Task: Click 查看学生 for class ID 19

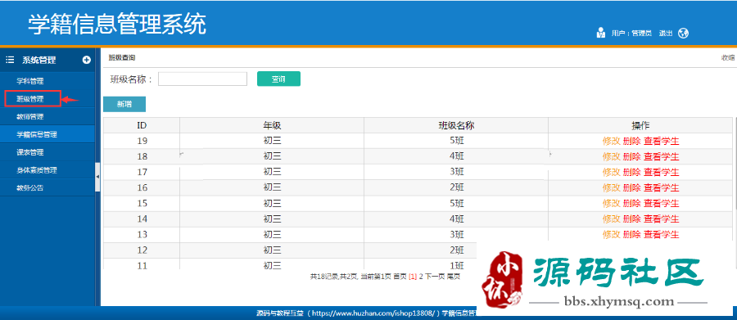Action: click(662, 141)
